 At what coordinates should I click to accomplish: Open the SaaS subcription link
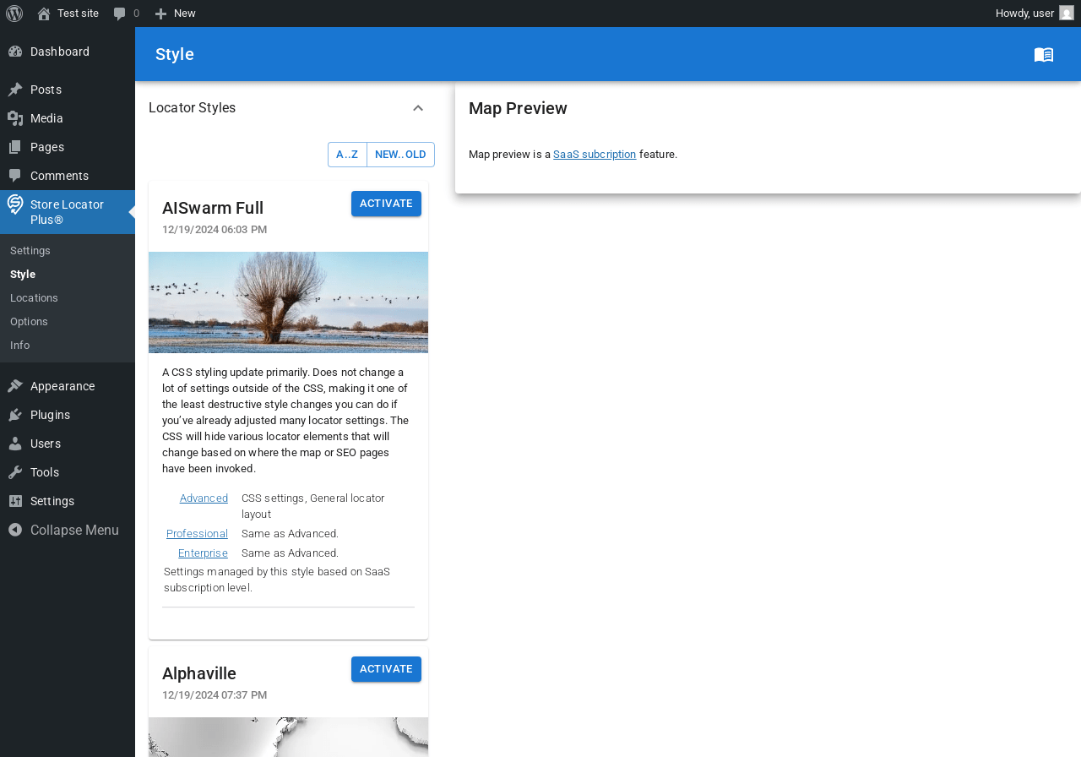click(x=595, y=155)
